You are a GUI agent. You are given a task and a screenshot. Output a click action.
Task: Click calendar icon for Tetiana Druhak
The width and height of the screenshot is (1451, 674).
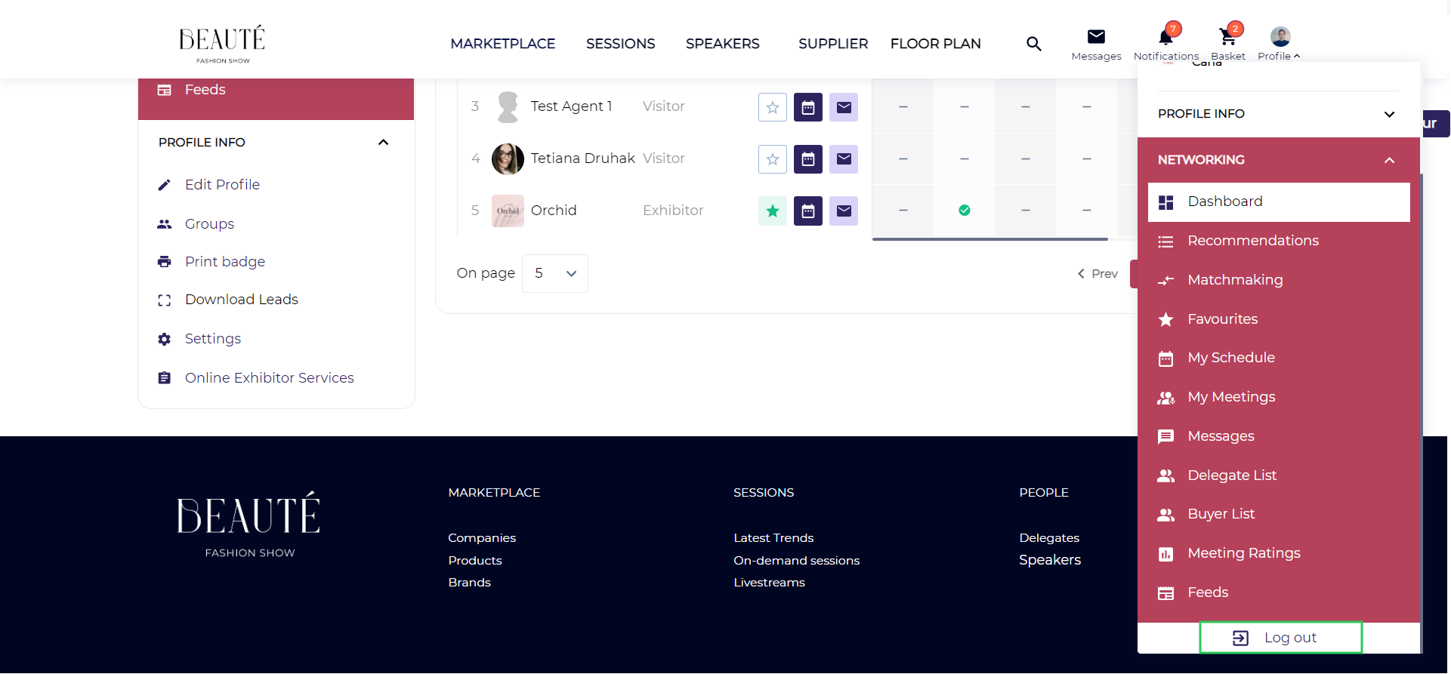pos(807,159)
